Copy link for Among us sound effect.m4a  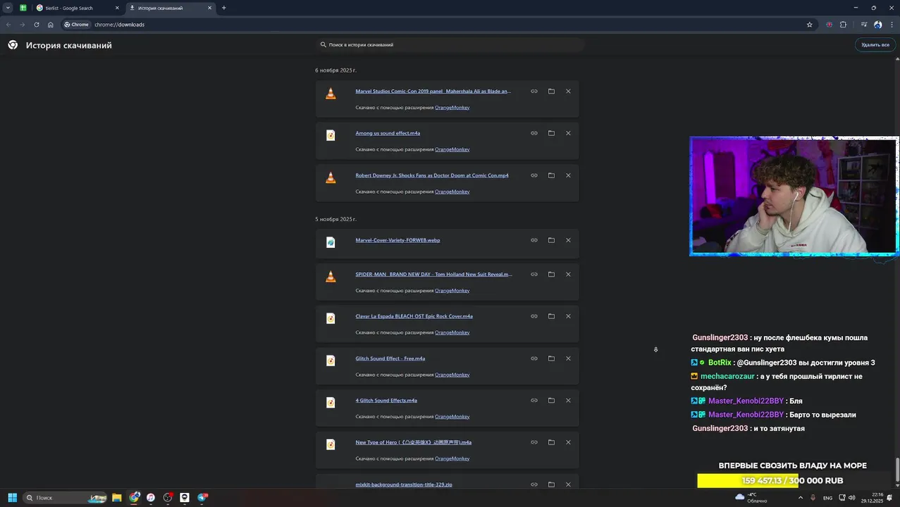pos(534,133)
